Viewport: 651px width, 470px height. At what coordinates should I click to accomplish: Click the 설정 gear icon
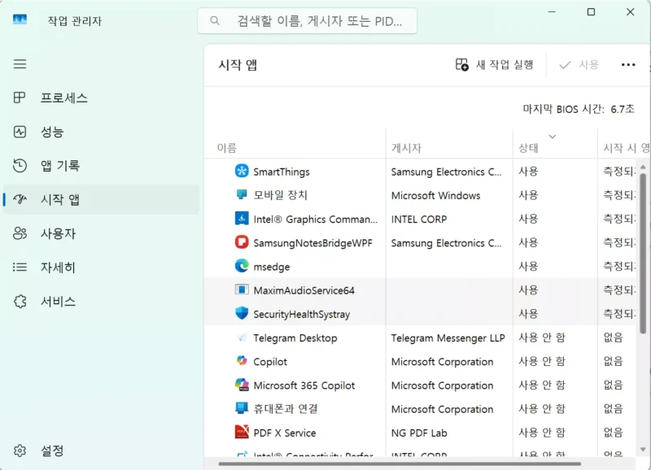(x=20, y=450)
